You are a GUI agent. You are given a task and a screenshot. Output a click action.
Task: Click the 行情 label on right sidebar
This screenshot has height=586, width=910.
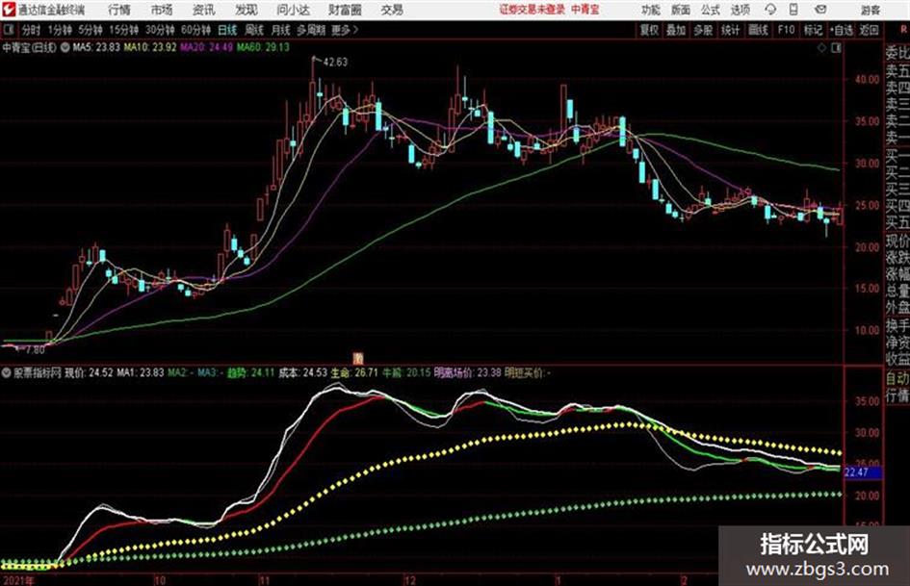tap(897, 395)
